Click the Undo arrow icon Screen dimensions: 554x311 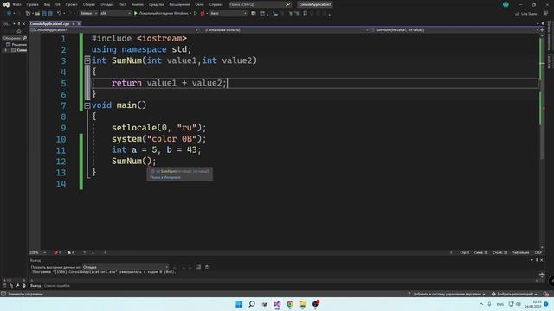coord(59,14)
